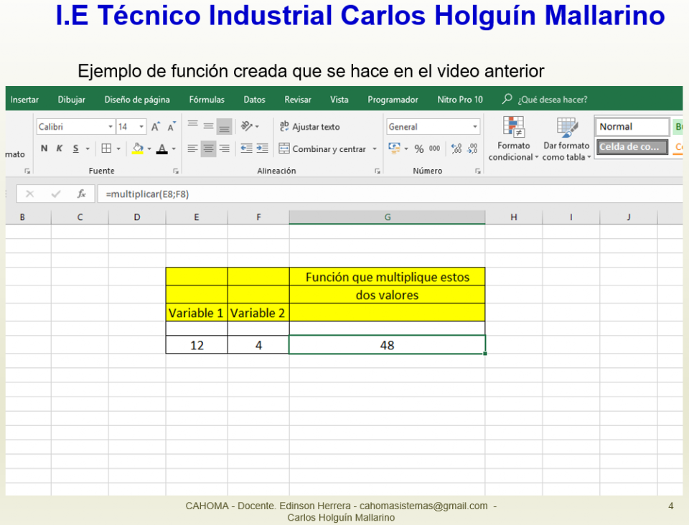The height and width of the screenshot is (525, 689).
Task: Click the yellow fill color button
Action: coord(138,148)
